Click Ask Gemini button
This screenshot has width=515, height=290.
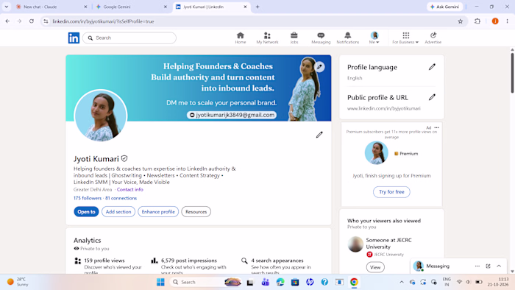[444, 7]
